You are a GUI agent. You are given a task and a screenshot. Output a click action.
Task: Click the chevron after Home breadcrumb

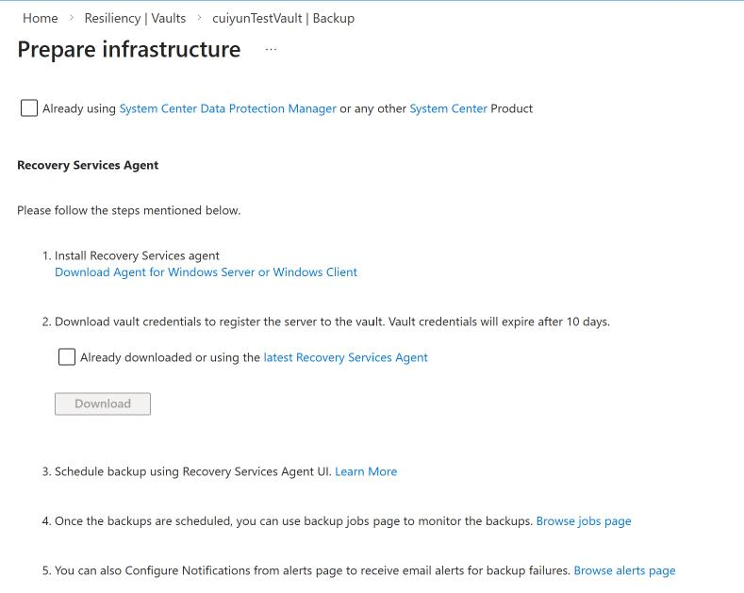tap(71, 18)
